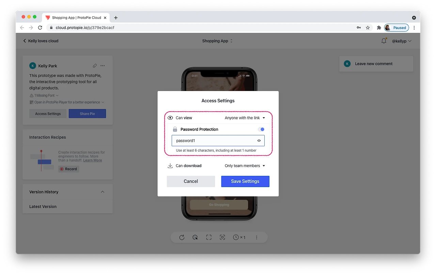The image size is (436, 275).
Task: Open the three-dot menu beside Kelly Park
Action: (x=103, y=66)
